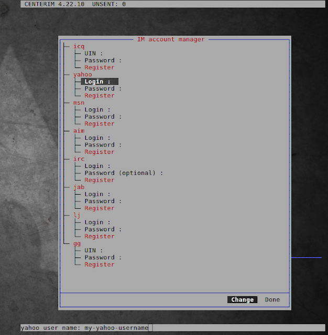328x335 pixels.
Task: Select Login row under lj
Action: point(97,222)
